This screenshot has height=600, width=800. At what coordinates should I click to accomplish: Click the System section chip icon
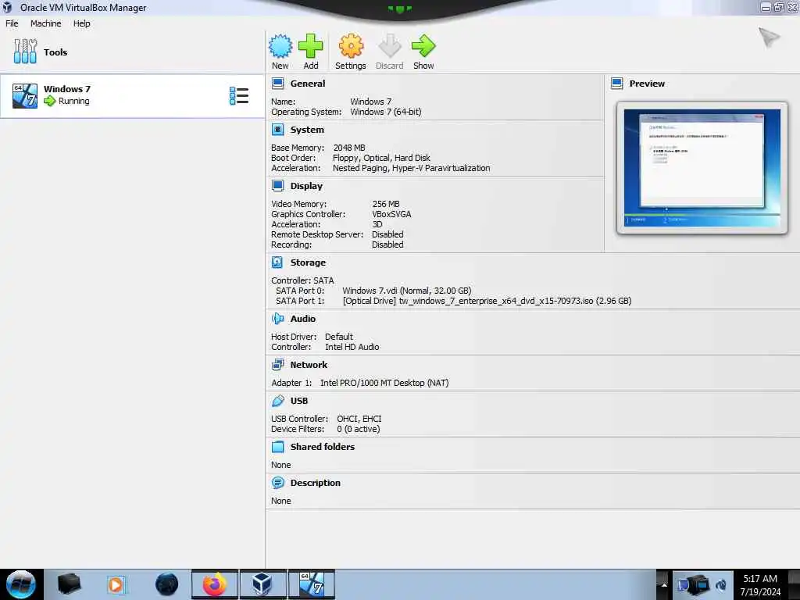click(x=277, y=130)
